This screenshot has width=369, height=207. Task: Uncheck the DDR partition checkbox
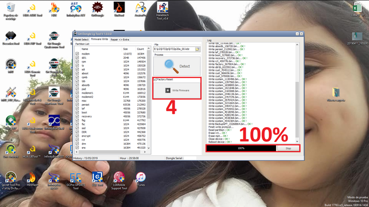click(77, 132)
